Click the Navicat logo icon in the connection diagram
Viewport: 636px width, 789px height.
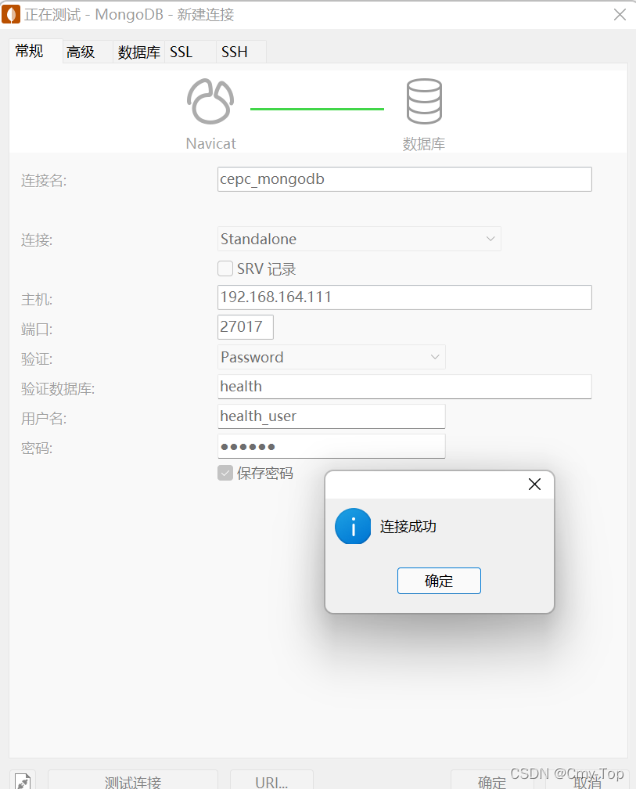(210, 100)
